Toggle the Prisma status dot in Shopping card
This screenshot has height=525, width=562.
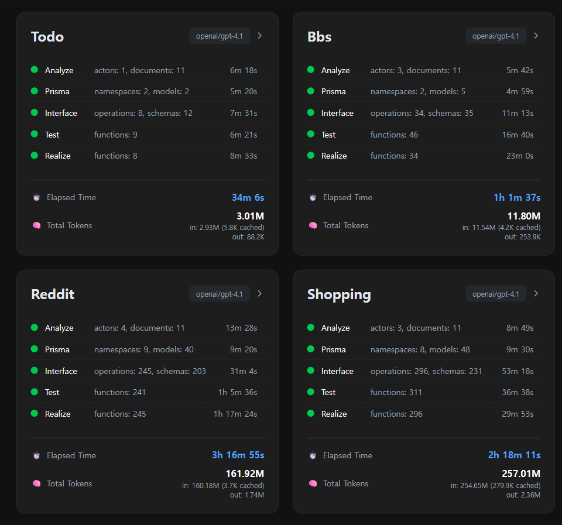(x=312, y=349)
